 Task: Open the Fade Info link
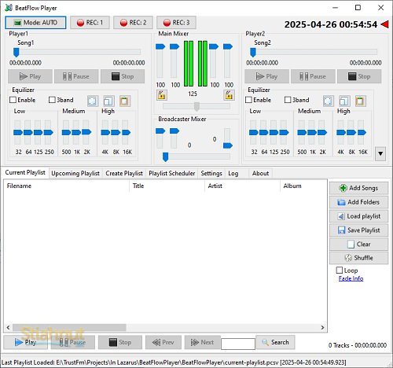(351, 278)
